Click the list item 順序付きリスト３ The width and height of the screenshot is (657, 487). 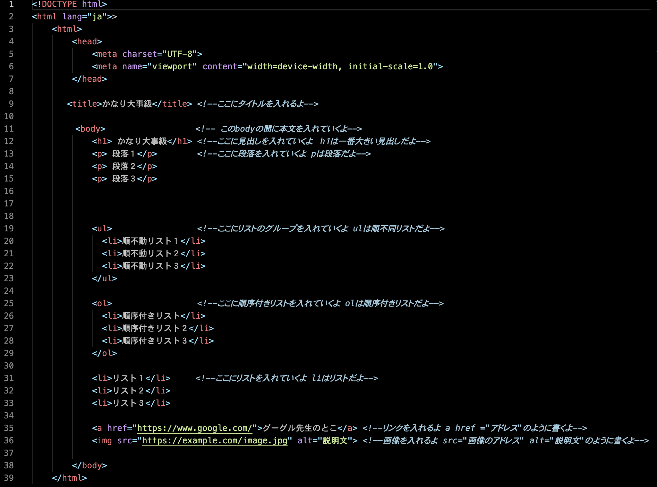tap(154, 340)
